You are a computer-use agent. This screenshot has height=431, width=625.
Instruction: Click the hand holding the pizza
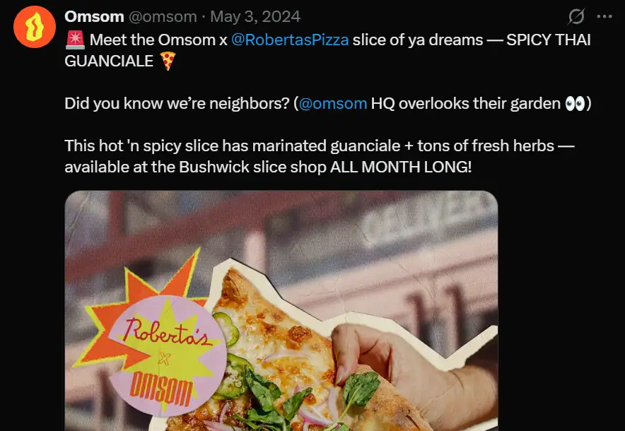pyautogui.click(x=414, y=374)
